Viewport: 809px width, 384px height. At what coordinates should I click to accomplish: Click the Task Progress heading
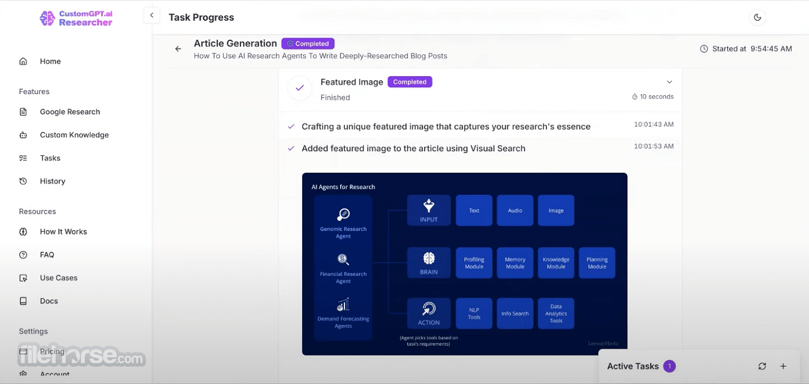click(x=201, y=17)
